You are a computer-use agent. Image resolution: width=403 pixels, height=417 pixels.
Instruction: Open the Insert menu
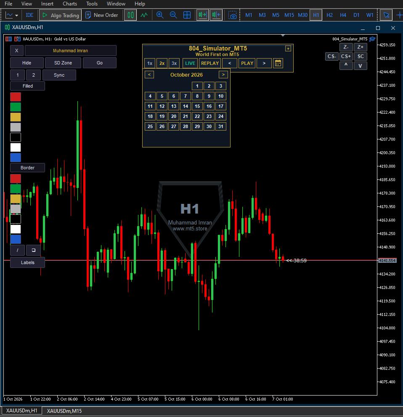tap(47, 4)
